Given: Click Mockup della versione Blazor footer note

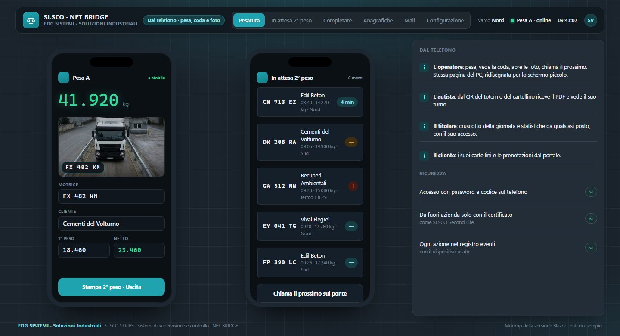Looking at the screenshot, I should click(553, 326).
